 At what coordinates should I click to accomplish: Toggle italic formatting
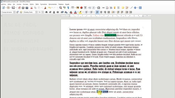(x=50, y=12)
